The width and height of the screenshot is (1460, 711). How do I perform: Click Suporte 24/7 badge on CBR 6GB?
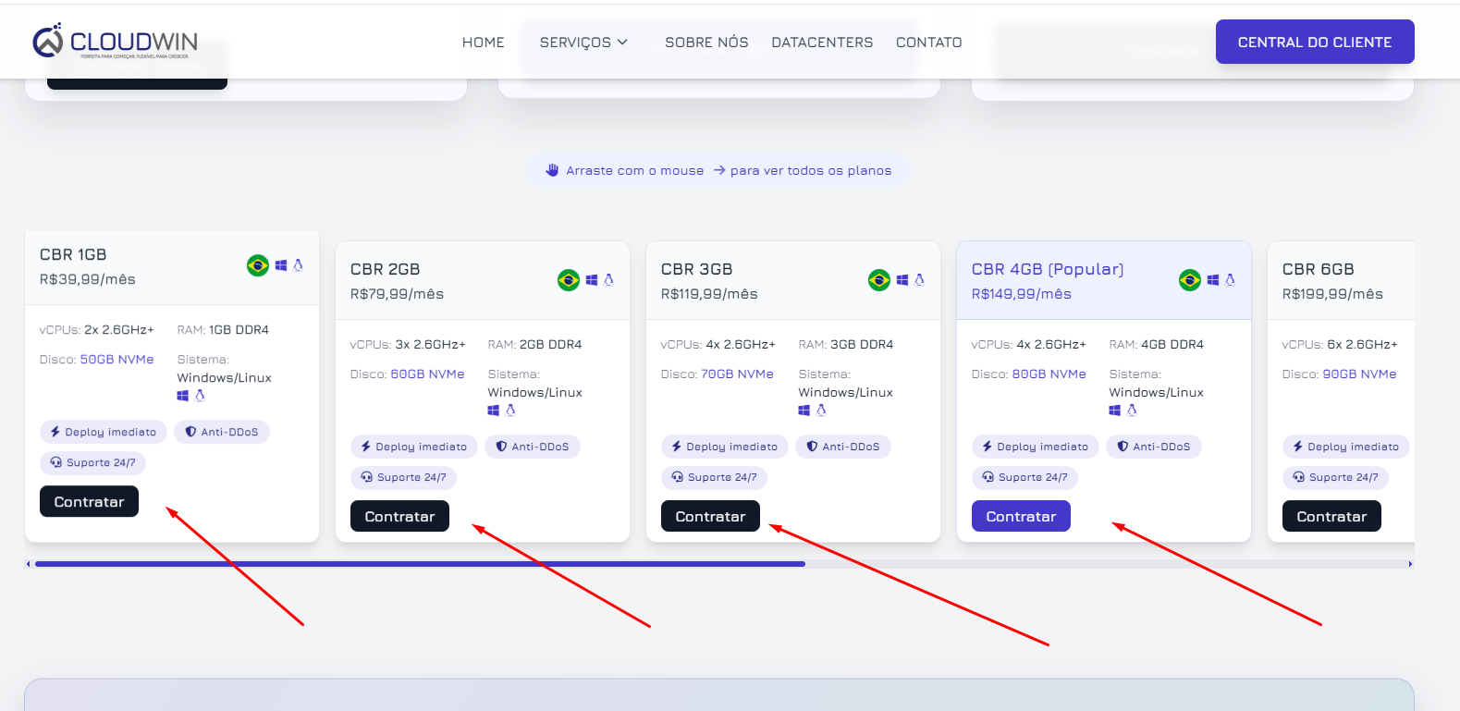[x=1336, y=477]
